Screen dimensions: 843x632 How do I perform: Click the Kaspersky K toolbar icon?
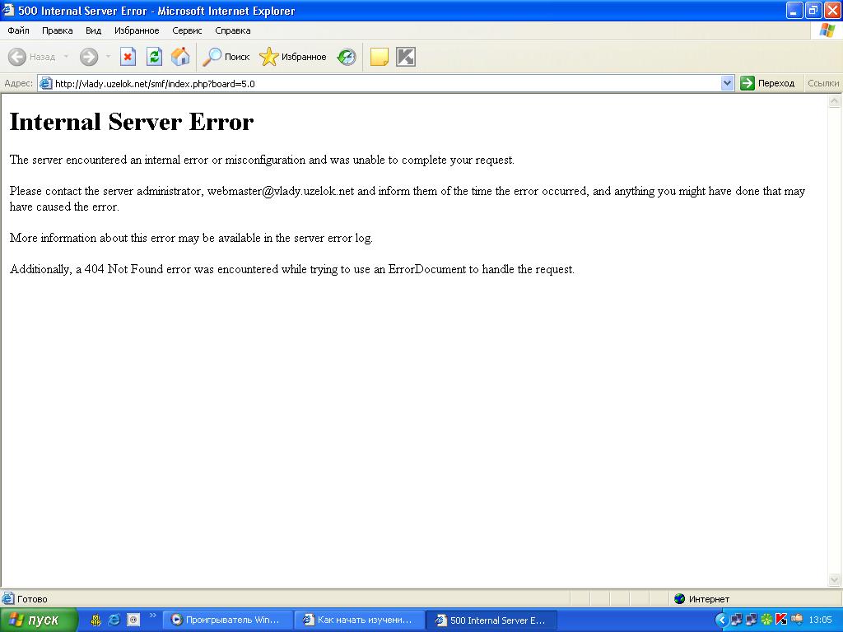[x=405, y=57]
